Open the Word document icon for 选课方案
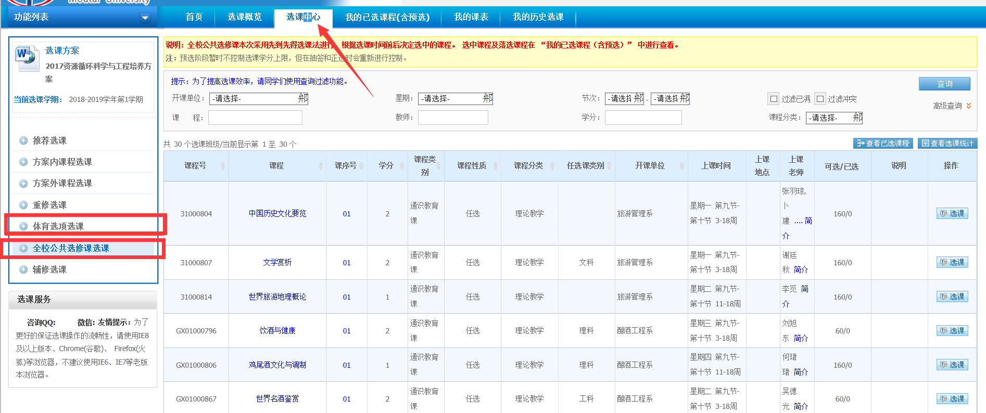The image size is (986, 413). point(27,58)
